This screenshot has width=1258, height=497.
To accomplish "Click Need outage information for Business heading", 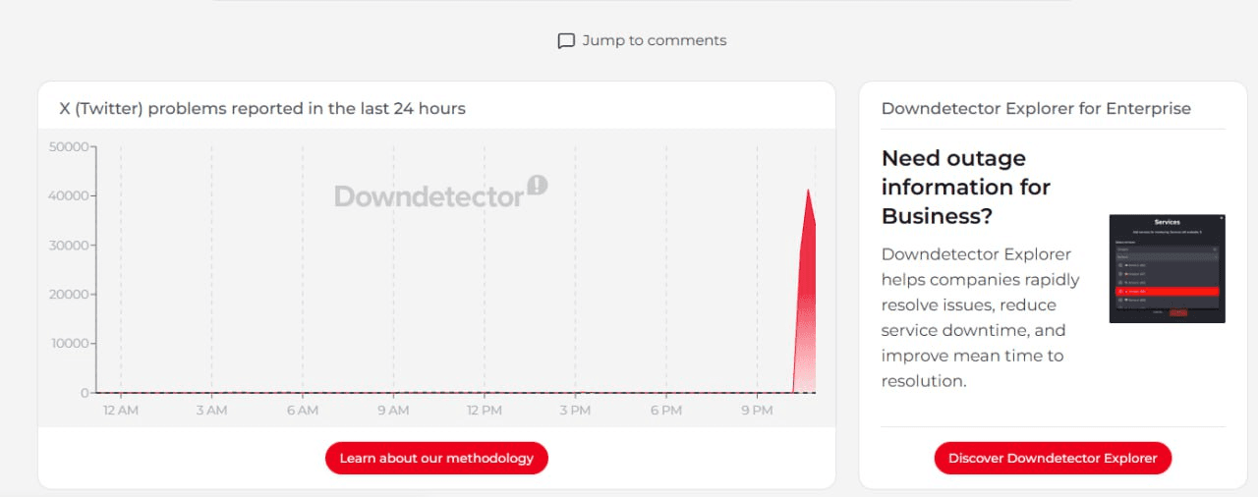I will tap(966, 187).
